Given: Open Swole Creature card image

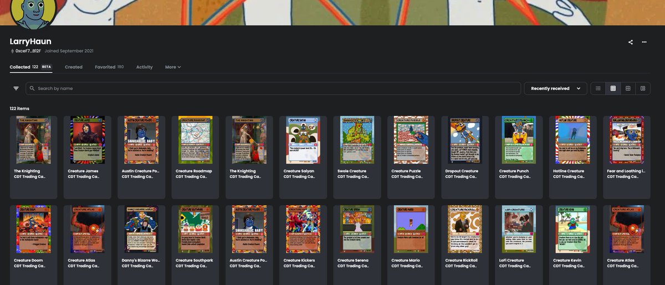Looking at the screenshot, I should [357, 140].
